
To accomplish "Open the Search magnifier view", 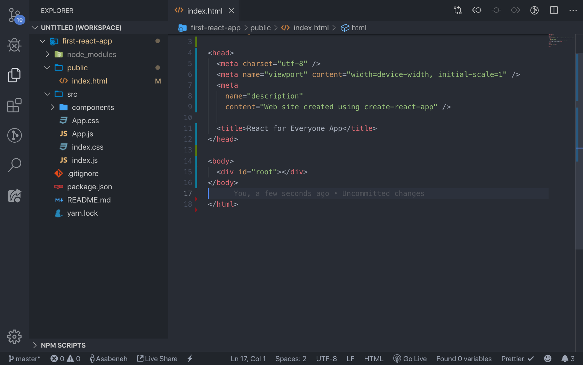I will pyautogui.click(x=15, y=165).
